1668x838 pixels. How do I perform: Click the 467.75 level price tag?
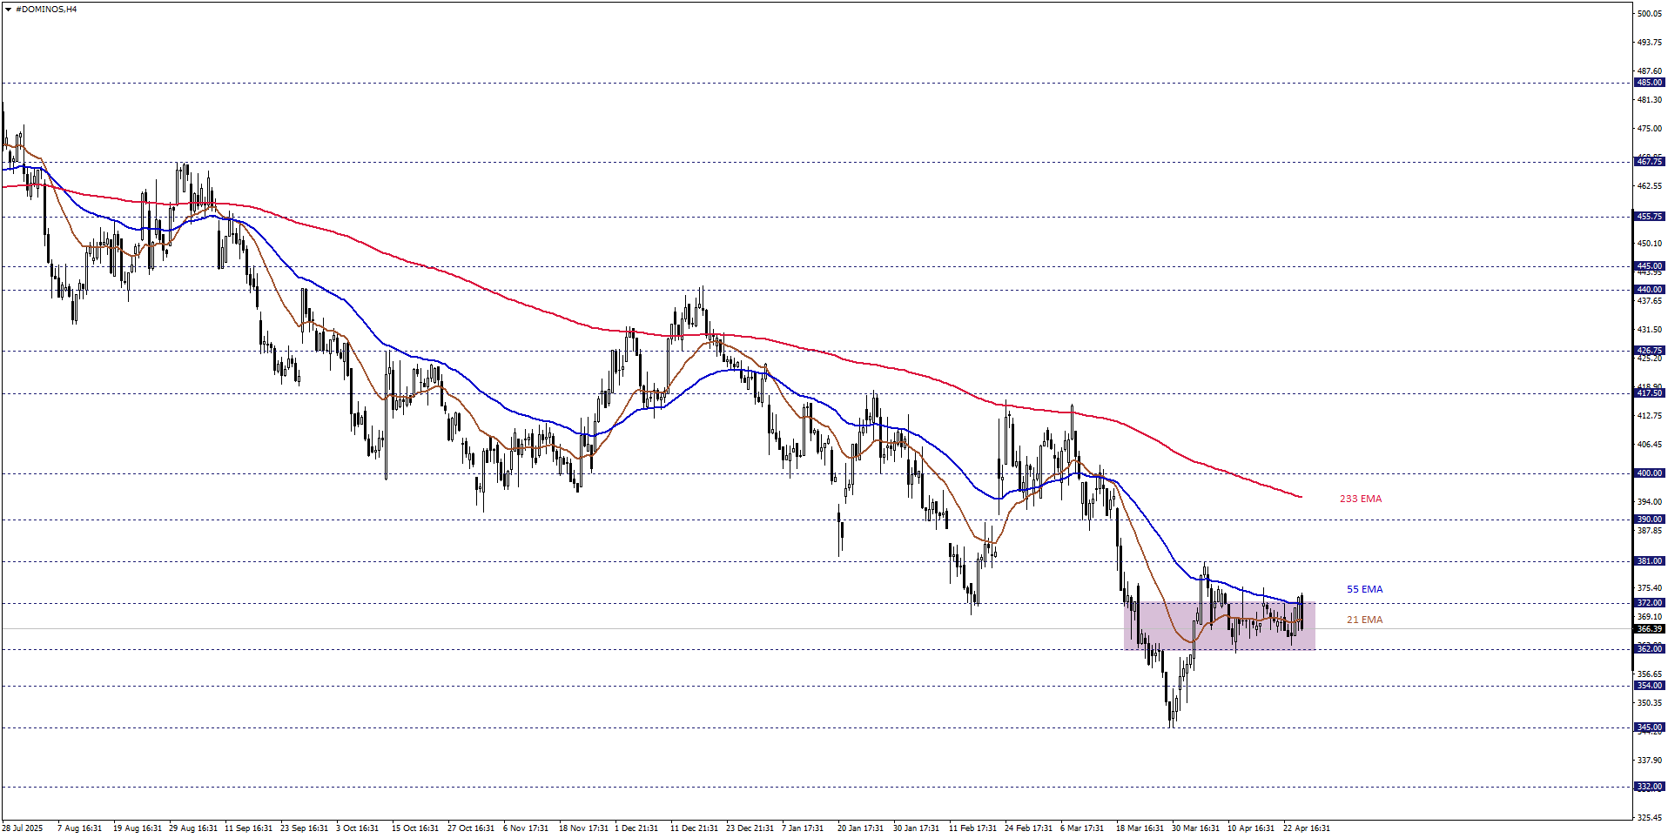(1649, 162)
